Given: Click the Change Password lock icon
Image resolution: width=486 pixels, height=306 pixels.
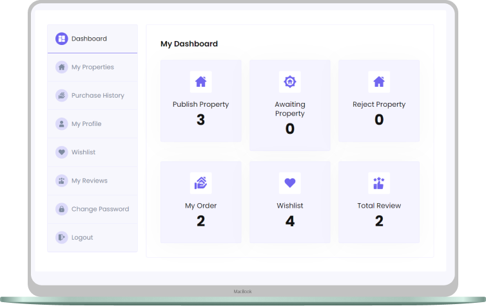Looking at the screenshot, I should (x=62, y=209).
